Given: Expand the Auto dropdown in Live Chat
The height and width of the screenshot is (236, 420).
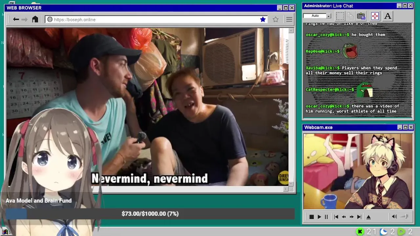Looking at the screenshot, I should (329, 16).
